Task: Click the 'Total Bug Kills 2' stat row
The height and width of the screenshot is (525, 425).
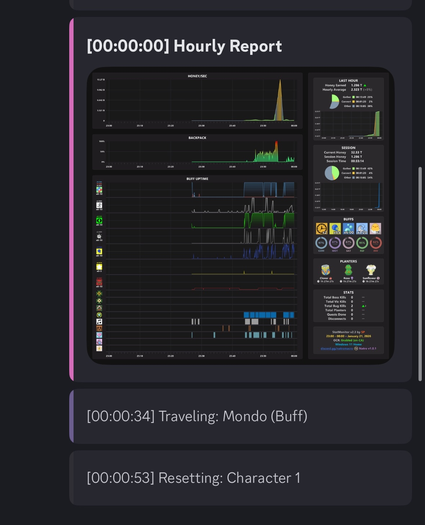Action: 345,306
